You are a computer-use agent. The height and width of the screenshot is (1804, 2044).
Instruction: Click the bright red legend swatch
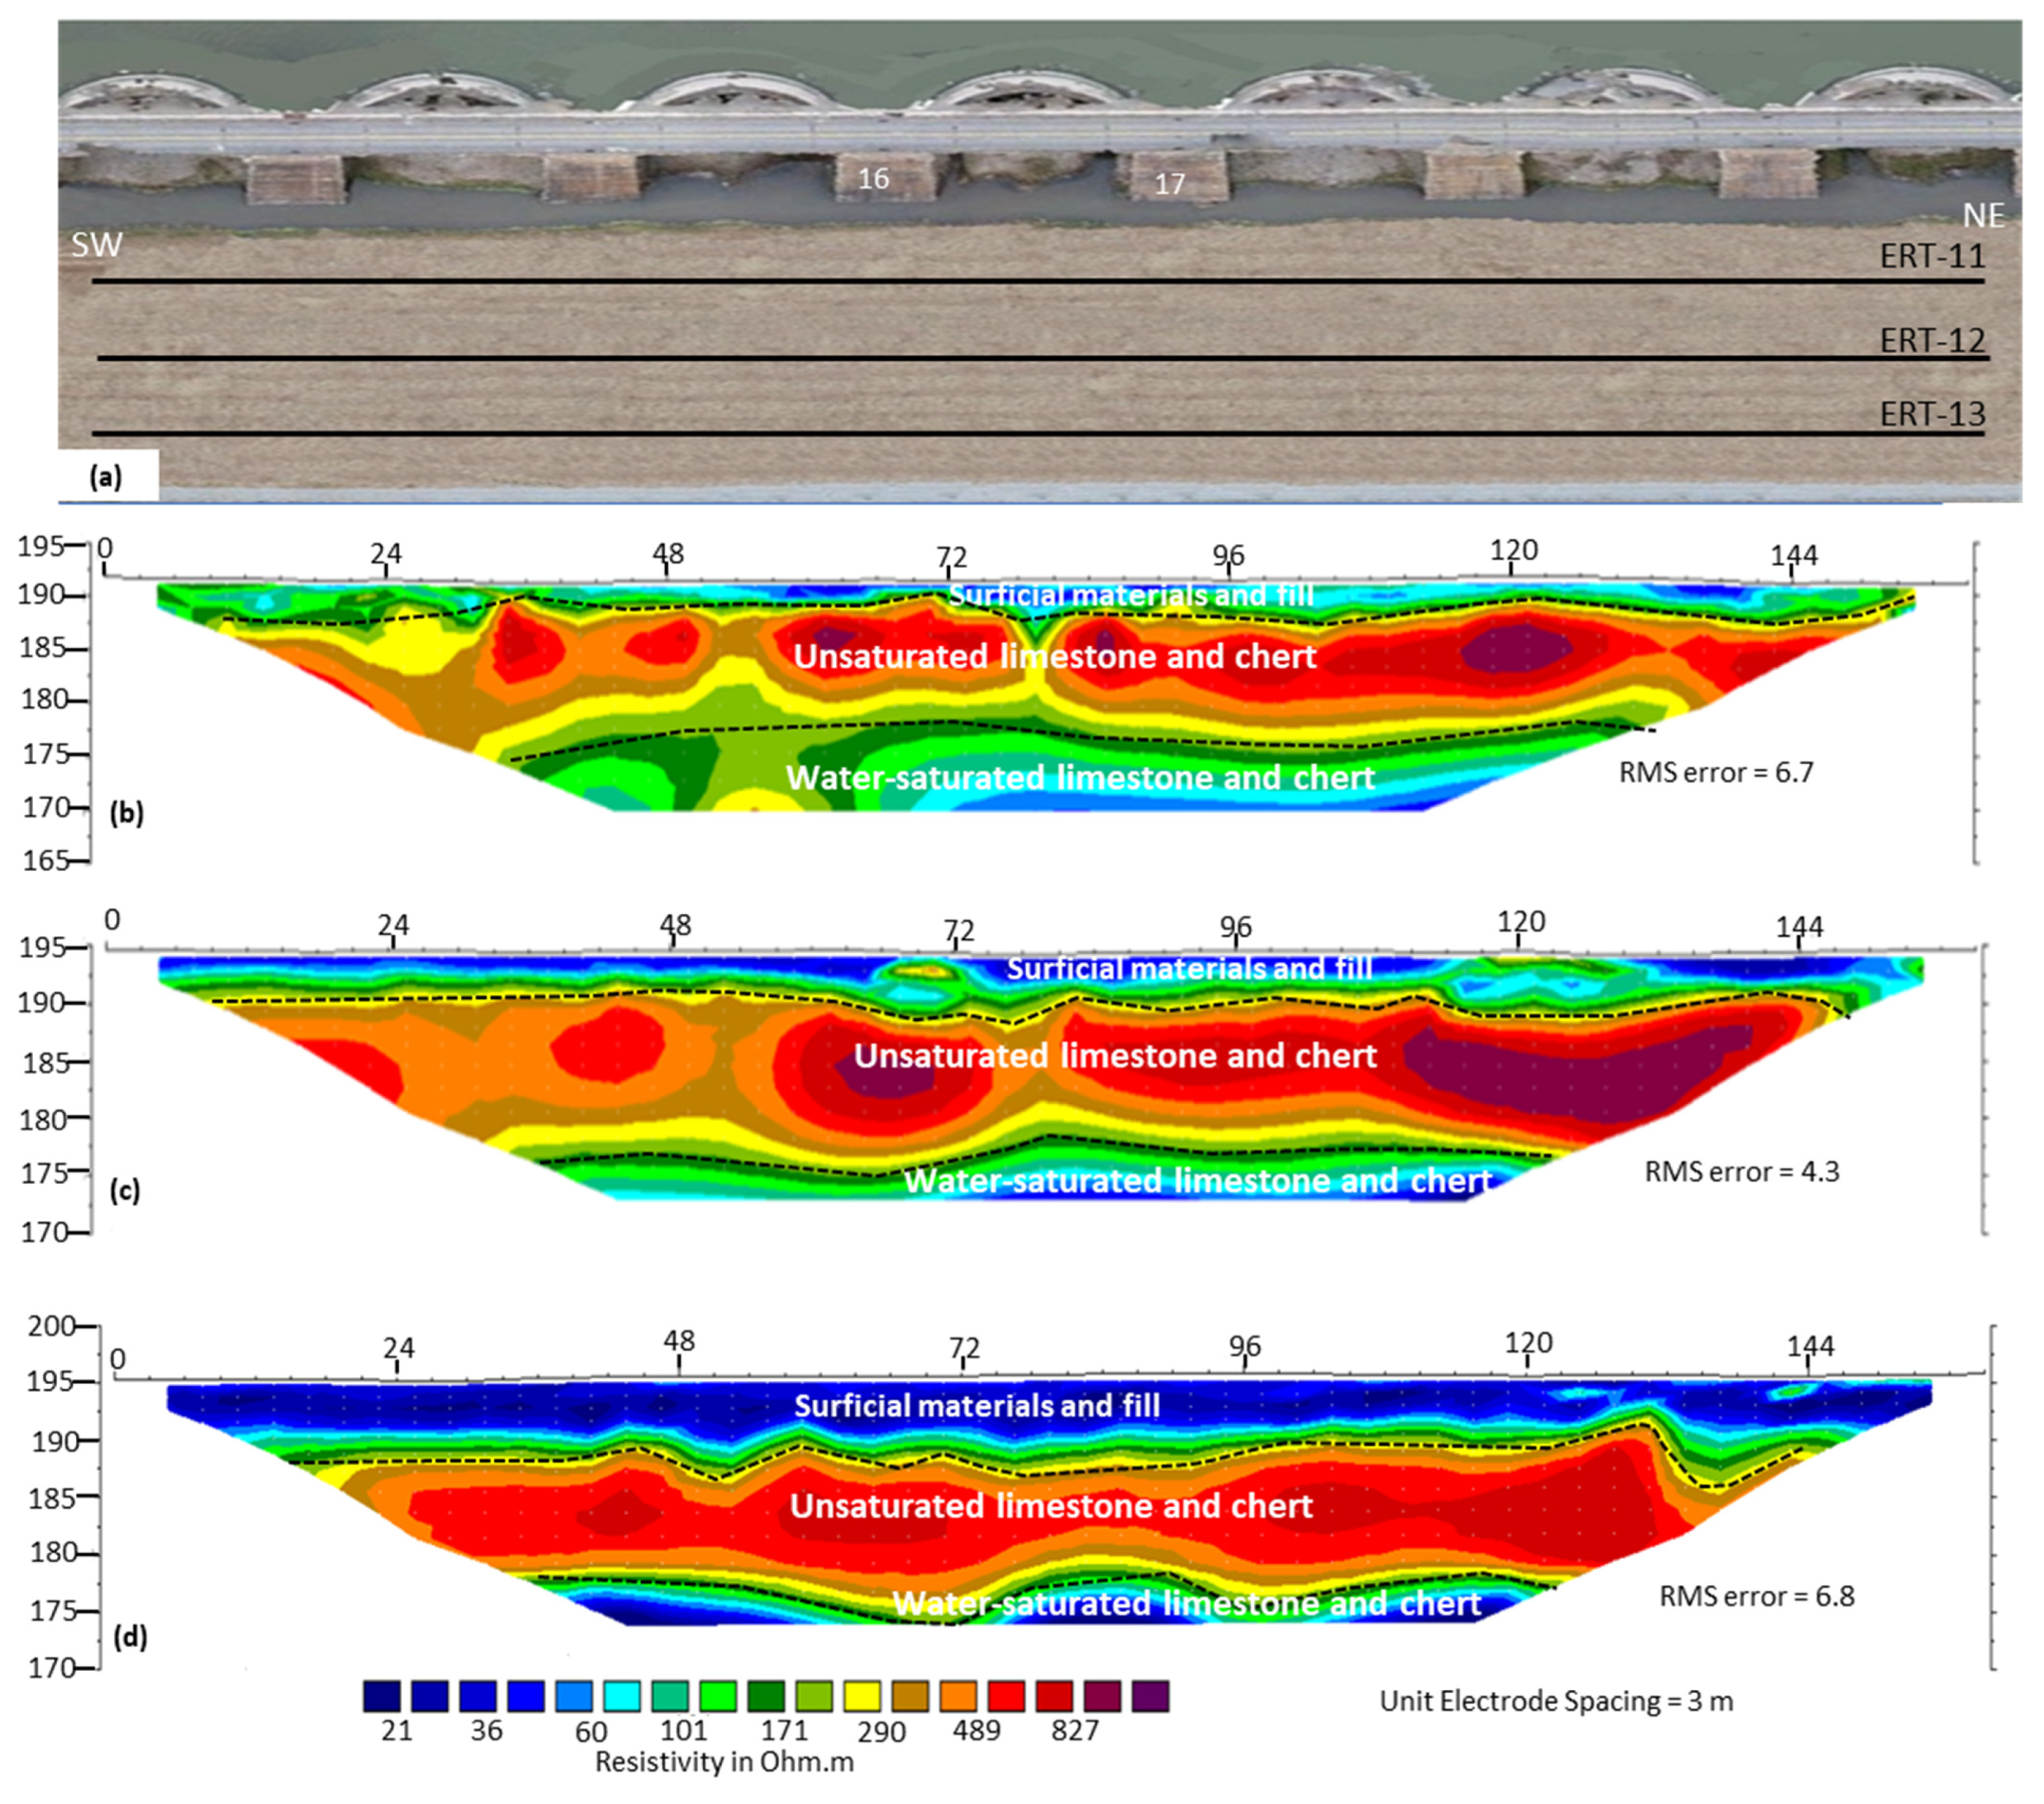tap(1006, 1697)
